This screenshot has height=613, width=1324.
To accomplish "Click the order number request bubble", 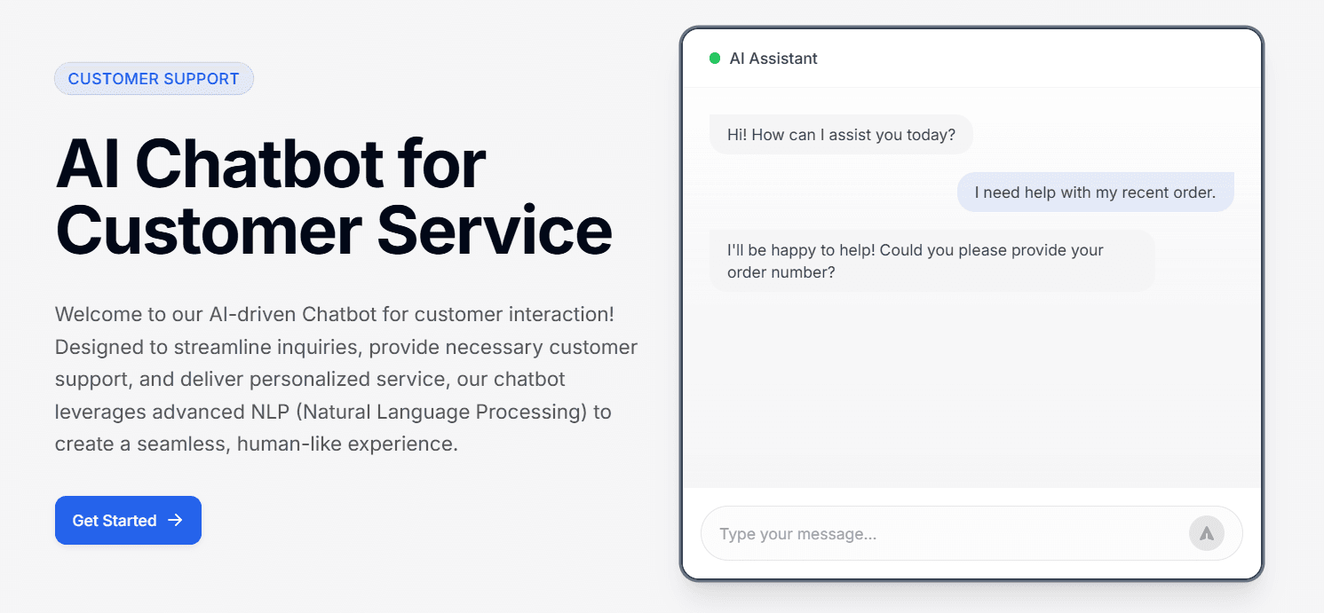I will [932, 260].
